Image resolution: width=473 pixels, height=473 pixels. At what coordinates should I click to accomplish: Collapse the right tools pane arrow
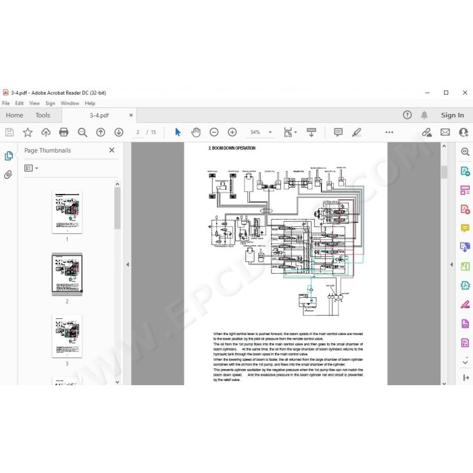tap(451, 265)
